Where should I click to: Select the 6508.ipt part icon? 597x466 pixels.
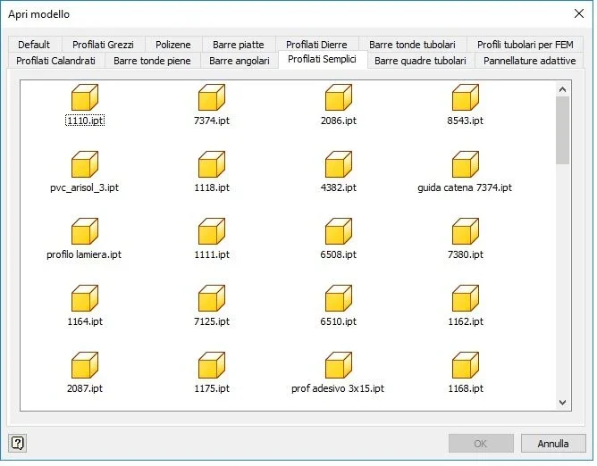click(339, 232)
